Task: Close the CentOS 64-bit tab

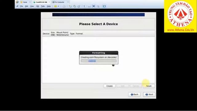Action: (x=49, y=2)
